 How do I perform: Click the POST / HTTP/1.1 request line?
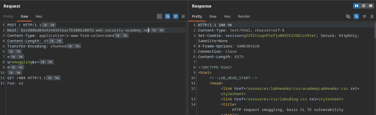[32, 25]
